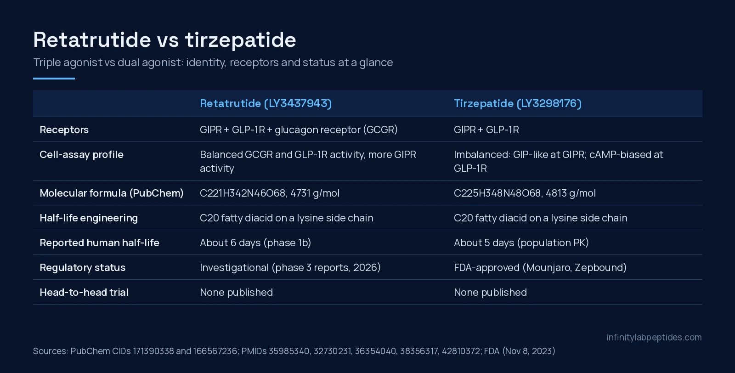Image resolution: width=735 pixels, height=373 pixels.
Task: Select the "Molecular formula (PubChem)" row label
Action: tap(112, 193)
